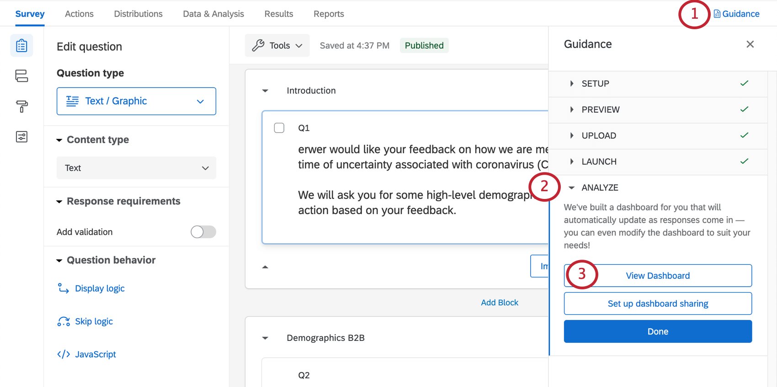
Task: Open the Tools dropdown menu
Action: (277, 46)
